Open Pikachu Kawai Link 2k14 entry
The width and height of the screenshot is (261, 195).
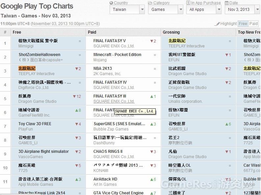(x=41, y=193)
